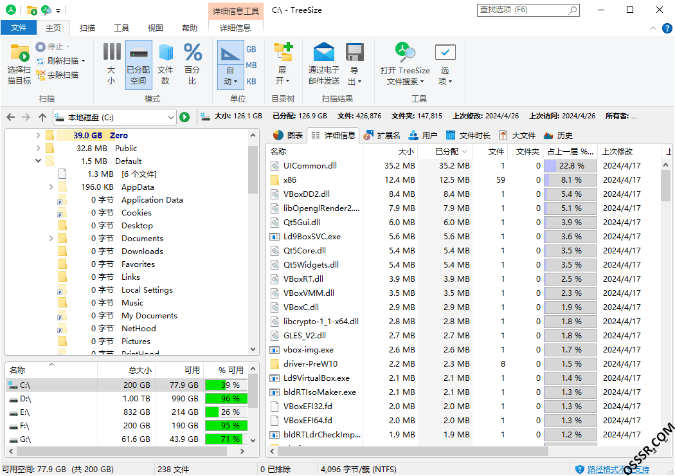Viewport: 675px width, 476px height.
Task: Sort by the 大小 column header
Action: click(x=391, y=152)
